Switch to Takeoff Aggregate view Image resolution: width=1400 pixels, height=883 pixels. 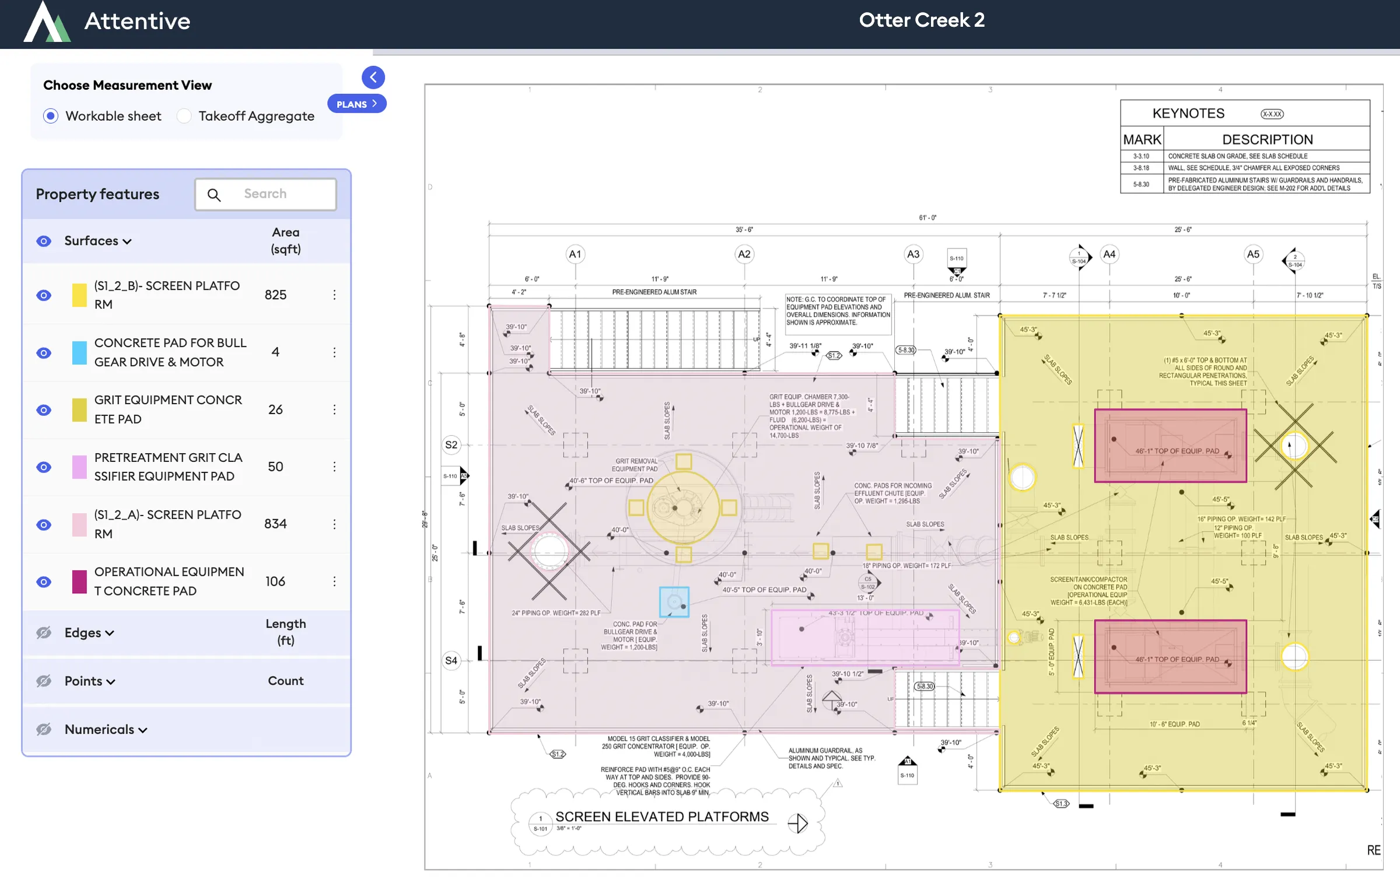(x=184, y=115)
